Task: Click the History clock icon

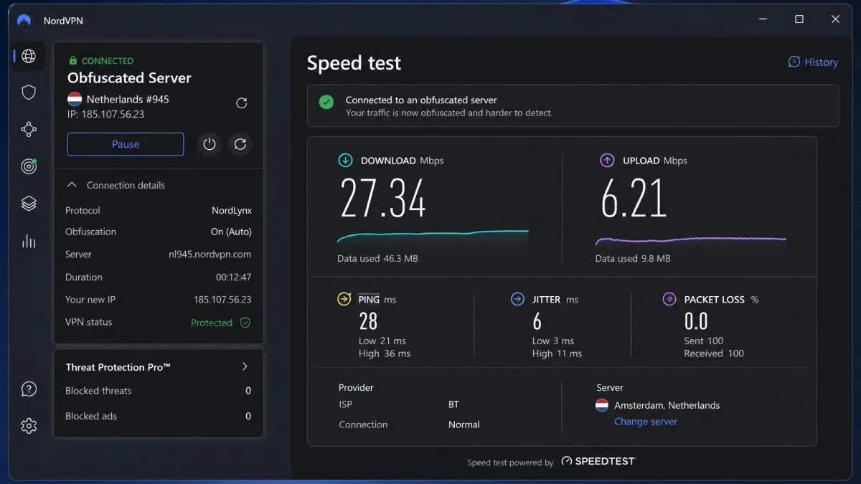Action: (x=794, y=62)
